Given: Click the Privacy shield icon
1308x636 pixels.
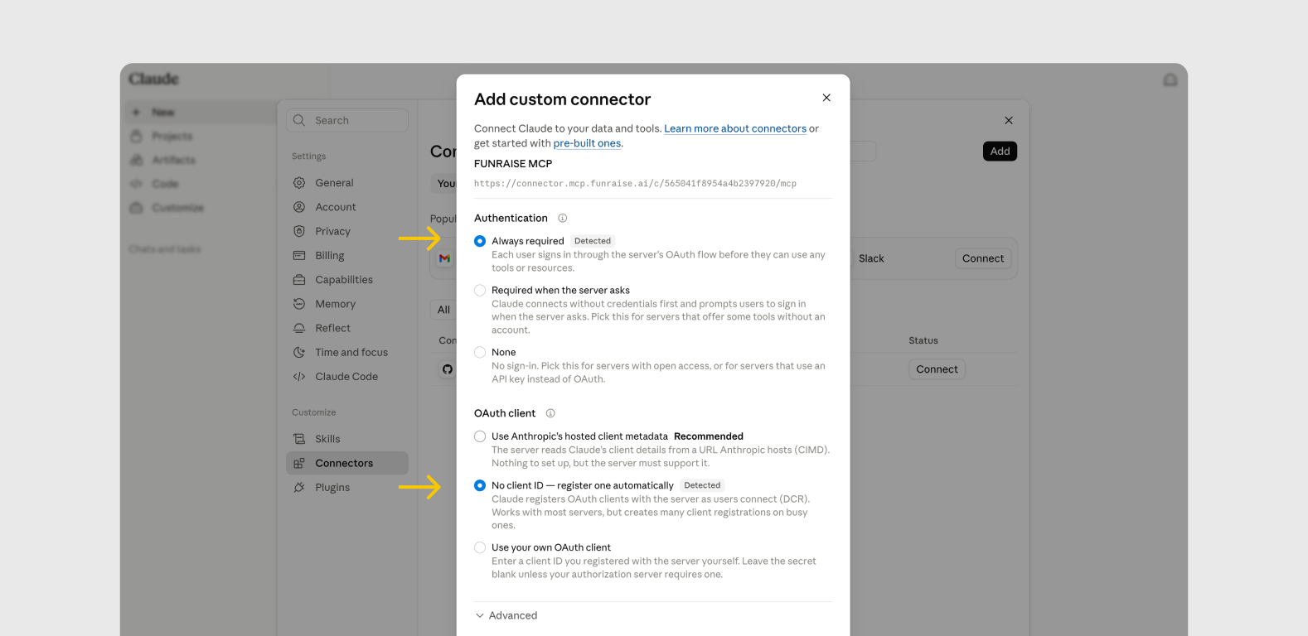Looking at the screenshot, I should pyautogui.click(x=299, y=231).
